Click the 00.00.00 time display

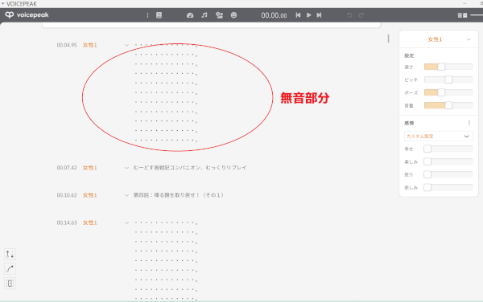coord(274,15)
